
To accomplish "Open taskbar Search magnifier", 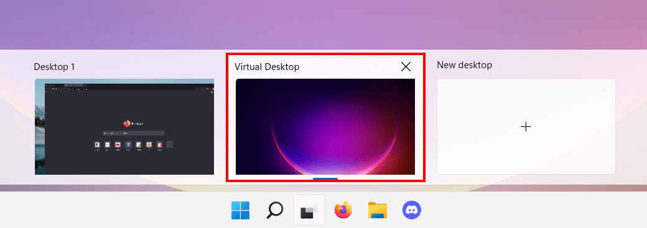I will tap(275, 210).
